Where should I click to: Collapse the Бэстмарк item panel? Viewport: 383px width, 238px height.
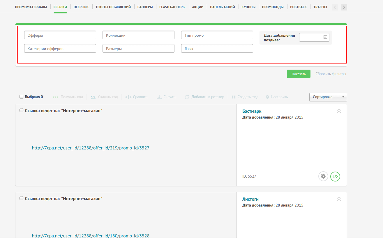339,111
